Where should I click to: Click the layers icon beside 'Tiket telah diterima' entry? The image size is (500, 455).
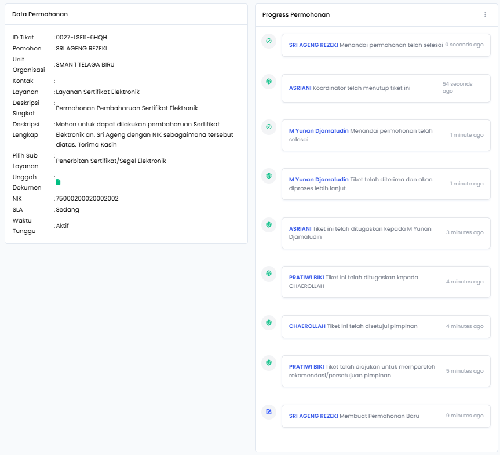pos(268,175)
